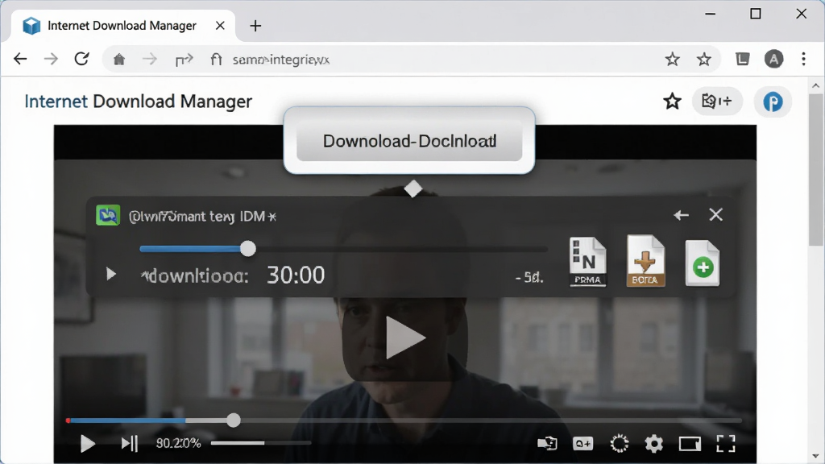The image size is (825, 464).
Task: Click the second star icon in address bar
Action: [703, 59]
